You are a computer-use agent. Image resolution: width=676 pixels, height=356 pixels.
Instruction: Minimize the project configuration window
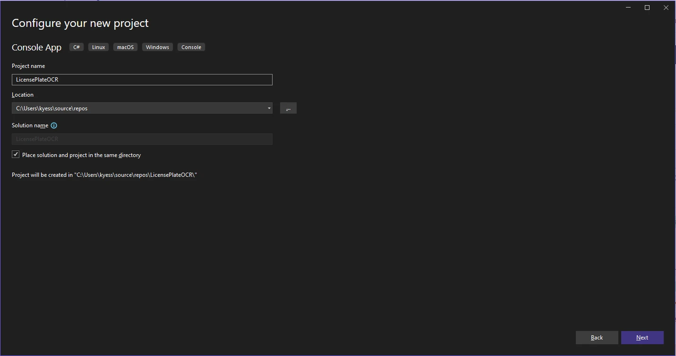[x=629, y=8]
